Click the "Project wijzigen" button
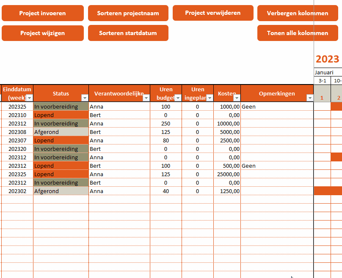This screenshot has width=342, height=278. tap(42, 33)
